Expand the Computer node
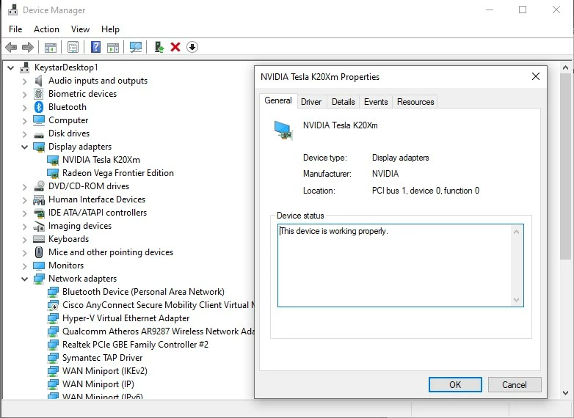The height and width of the screenshot is (418, 574). [24, 121]
